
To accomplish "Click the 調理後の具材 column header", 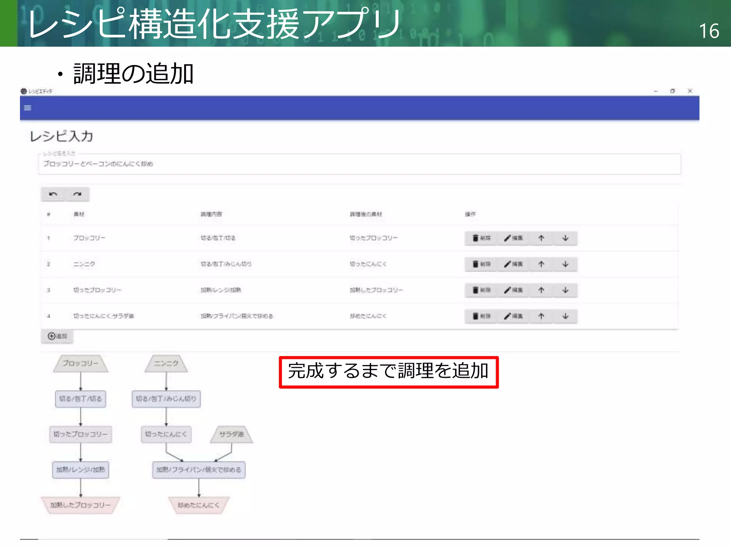I will pyautogui.click(x=366, y=214).
